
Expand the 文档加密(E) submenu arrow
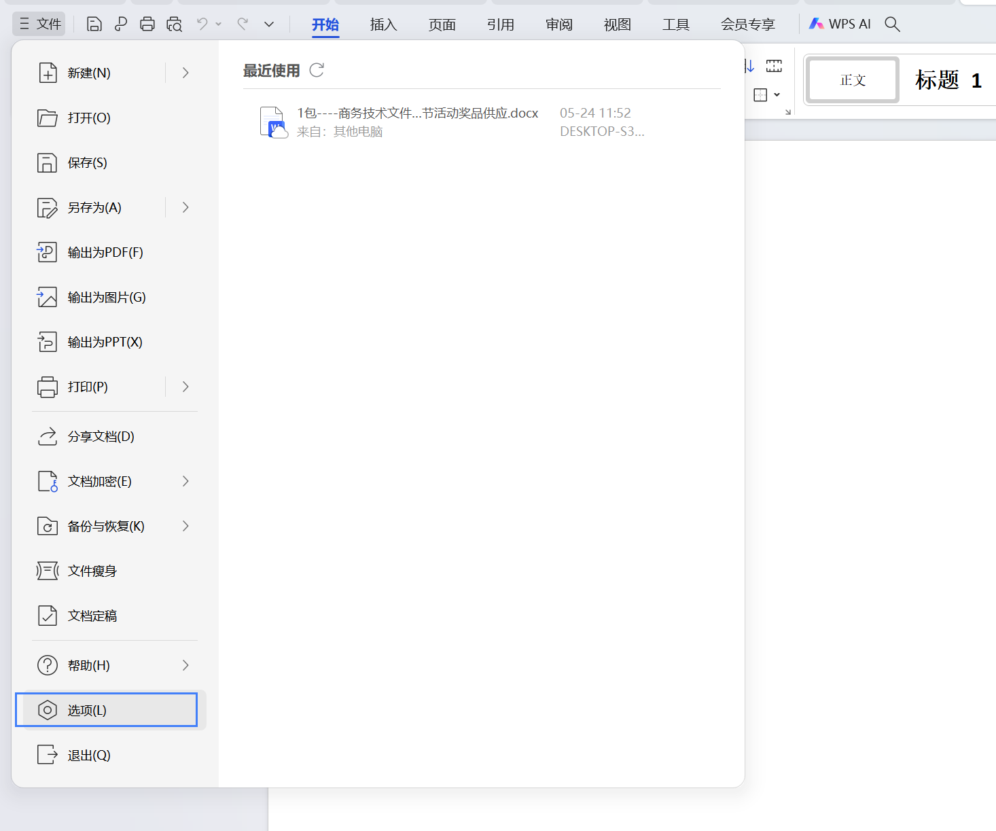pos(185,481)
